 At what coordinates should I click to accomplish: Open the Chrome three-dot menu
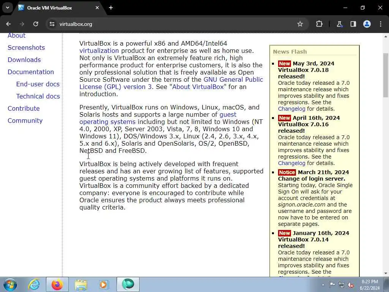point(381,24)
